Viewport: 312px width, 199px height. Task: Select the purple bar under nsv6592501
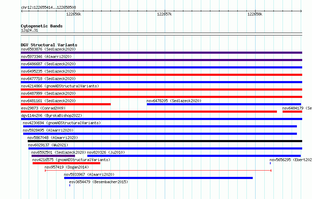point(53,156)
